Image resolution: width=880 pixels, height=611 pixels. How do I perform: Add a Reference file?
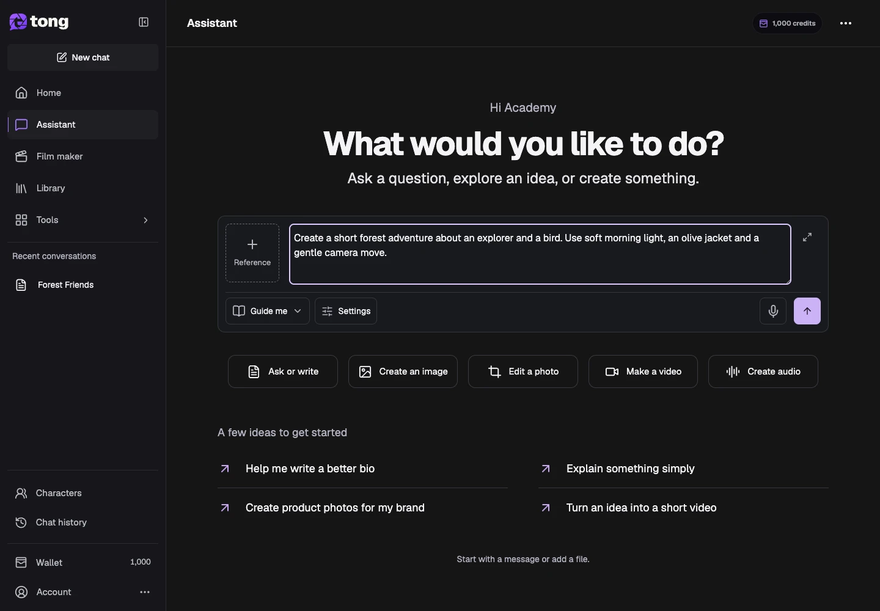tap(252, 253)
